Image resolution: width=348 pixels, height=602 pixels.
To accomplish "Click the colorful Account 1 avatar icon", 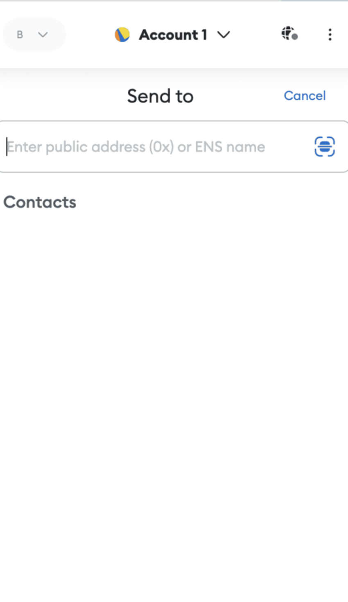I will coord(122,35).
